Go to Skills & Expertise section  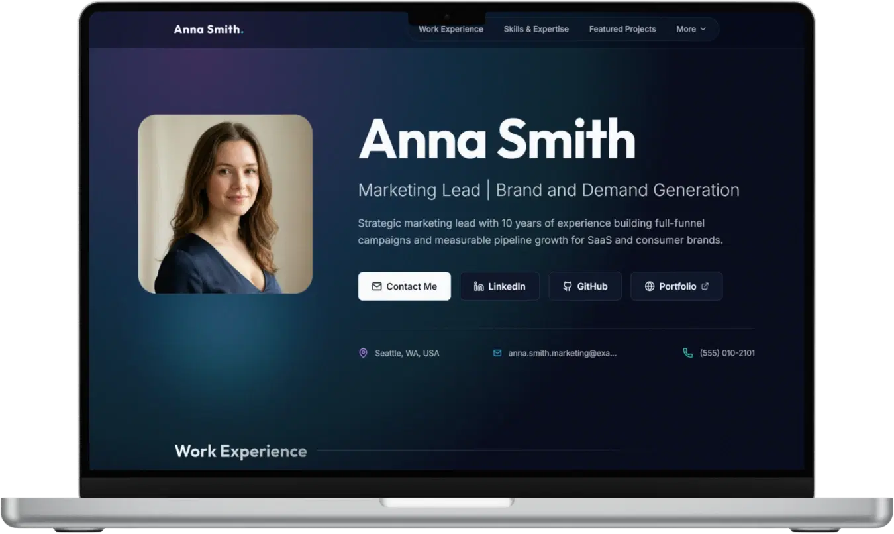point(536,29)
